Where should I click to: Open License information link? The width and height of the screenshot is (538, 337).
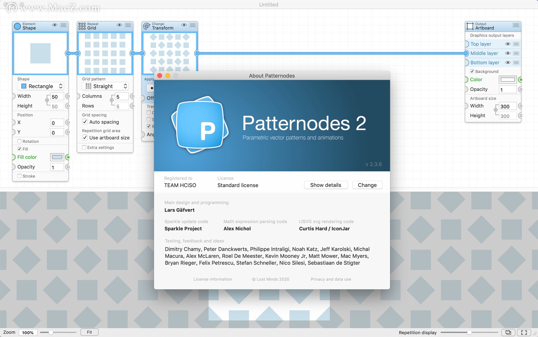(x=213, y=279)
